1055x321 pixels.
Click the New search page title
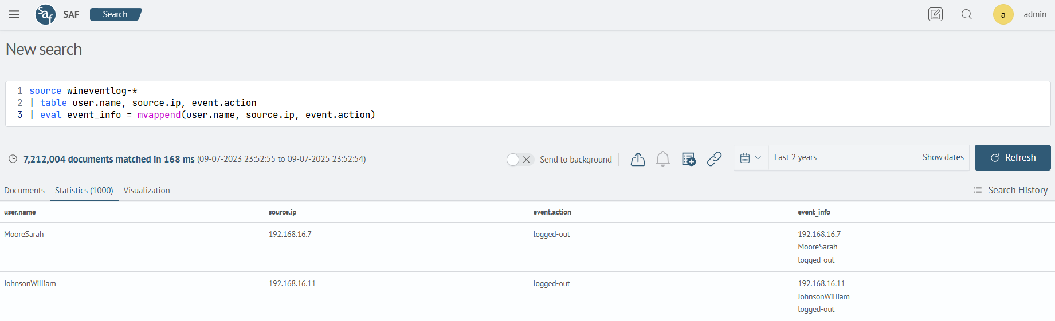tap(44, 50)
